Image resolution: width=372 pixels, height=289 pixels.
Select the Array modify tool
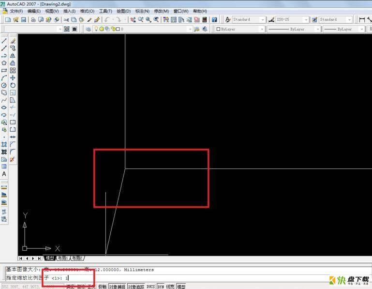pos(13,71)
